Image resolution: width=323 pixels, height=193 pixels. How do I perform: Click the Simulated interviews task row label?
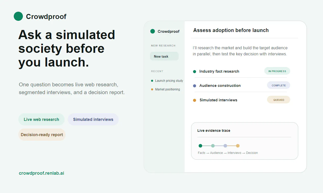[218, 100]
